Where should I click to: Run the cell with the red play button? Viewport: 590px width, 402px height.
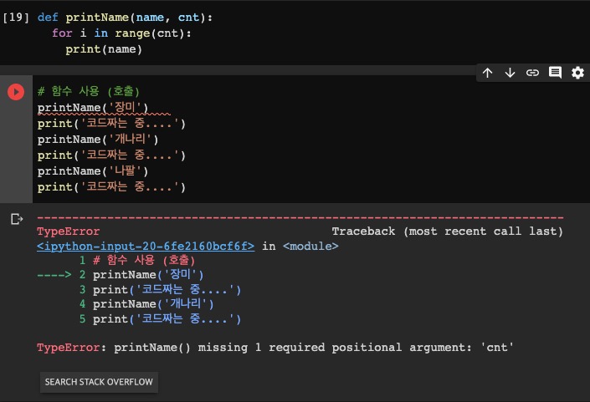pyautogui.click(x=16, y=92)
